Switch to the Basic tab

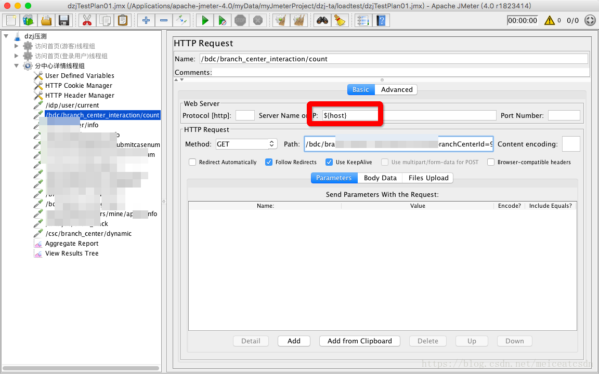coord(361,90)
